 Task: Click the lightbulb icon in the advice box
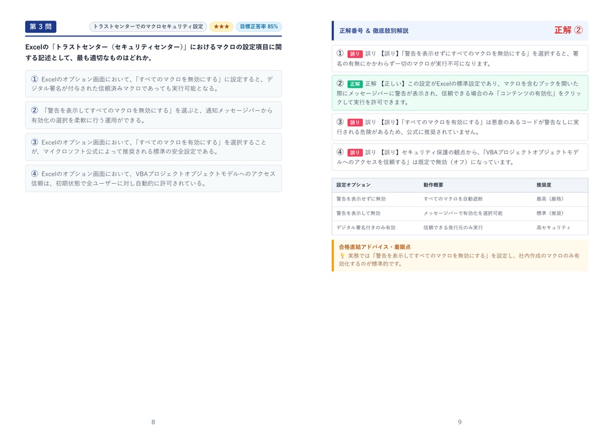click(342, 256)
